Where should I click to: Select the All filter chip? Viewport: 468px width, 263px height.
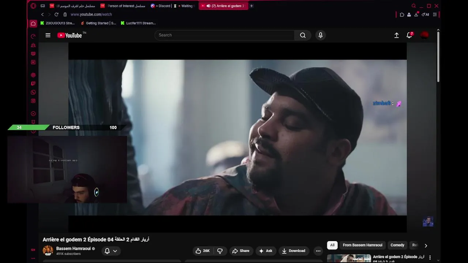(332, 245)
